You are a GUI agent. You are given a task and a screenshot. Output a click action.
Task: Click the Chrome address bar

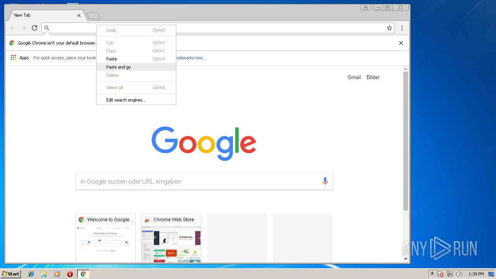coord(218,28)
